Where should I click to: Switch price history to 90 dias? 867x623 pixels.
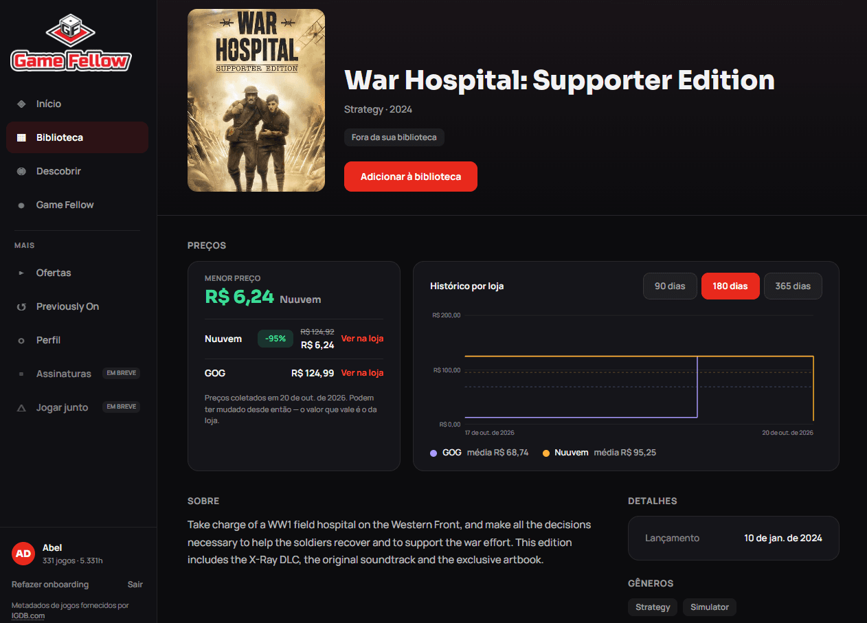coord(670,286)
